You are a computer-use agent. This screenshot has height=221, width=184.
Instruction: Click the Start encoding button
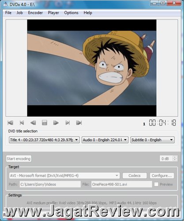19,159
